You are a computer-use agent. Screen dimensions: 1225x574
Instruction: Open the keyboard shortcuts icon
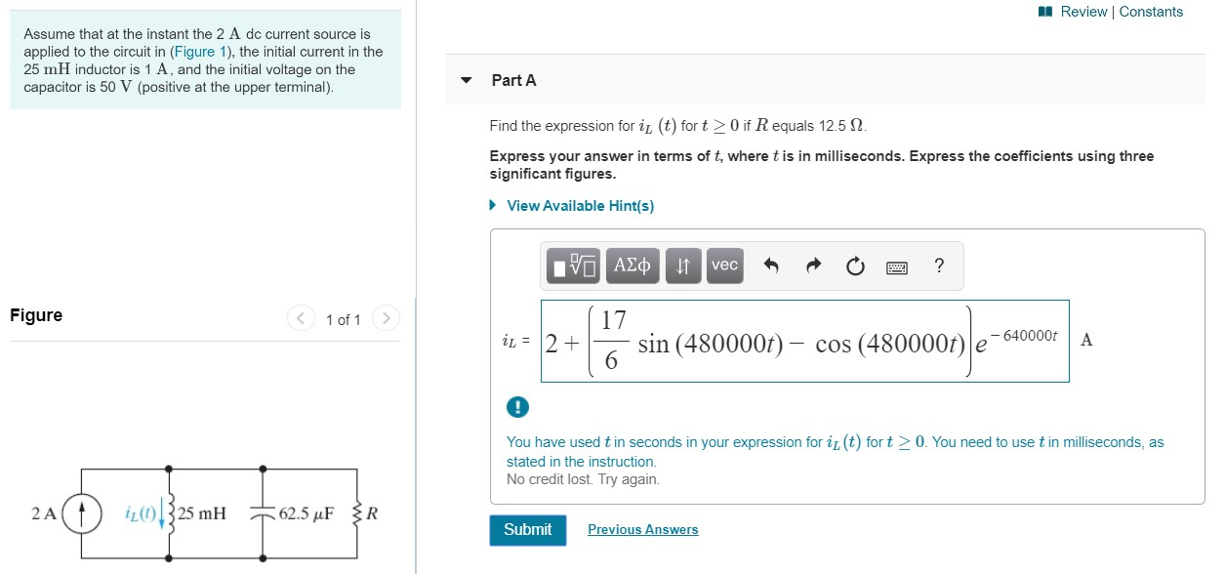pos(897,265)
